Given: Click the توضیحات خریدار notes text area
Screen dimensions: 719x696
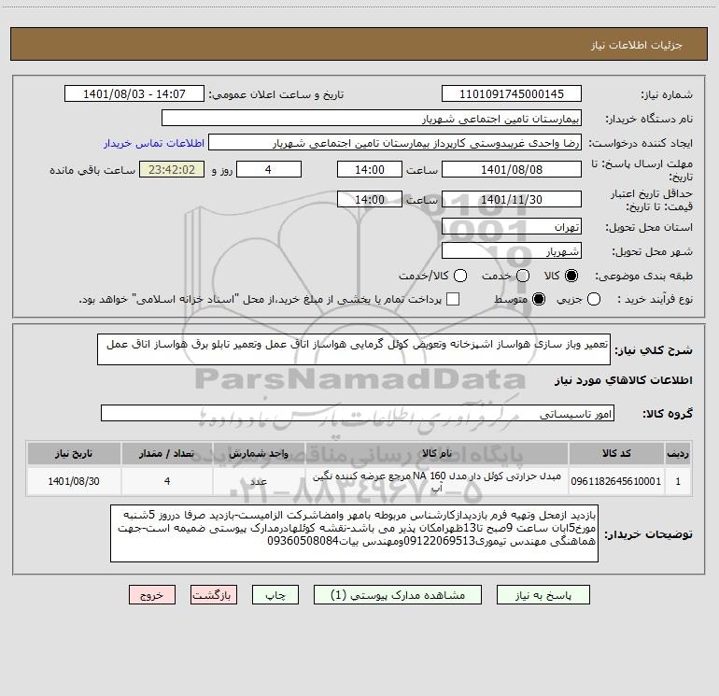Looking at the screenshot, I should pos(354,533).
